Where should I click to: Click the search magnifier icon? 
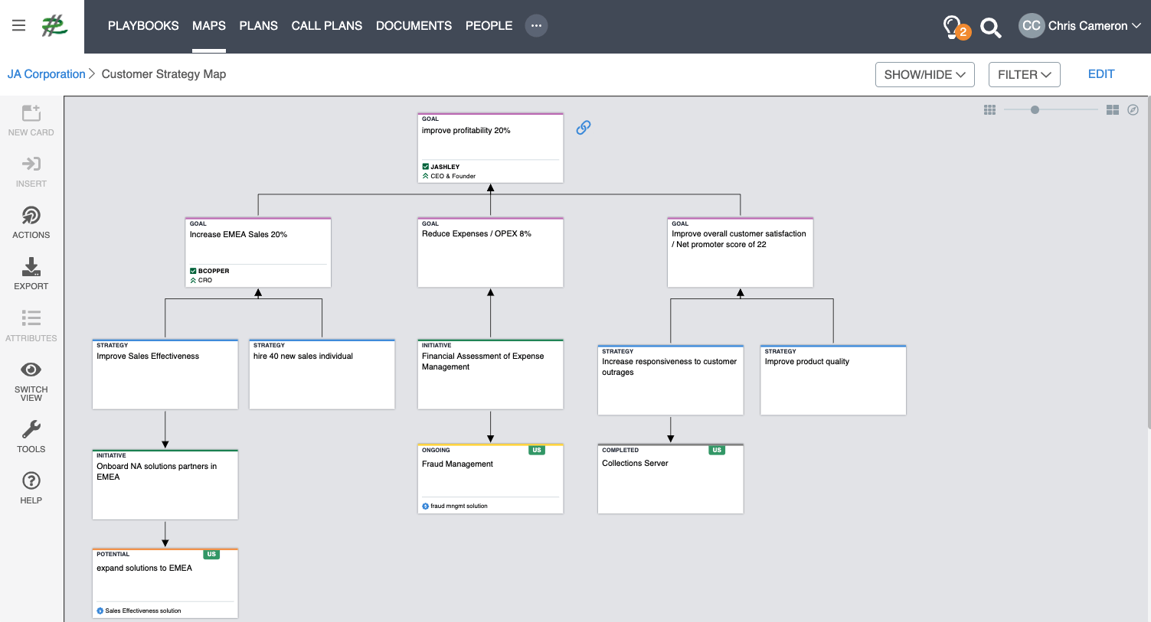pyautogui.click(x=990, y=28)
